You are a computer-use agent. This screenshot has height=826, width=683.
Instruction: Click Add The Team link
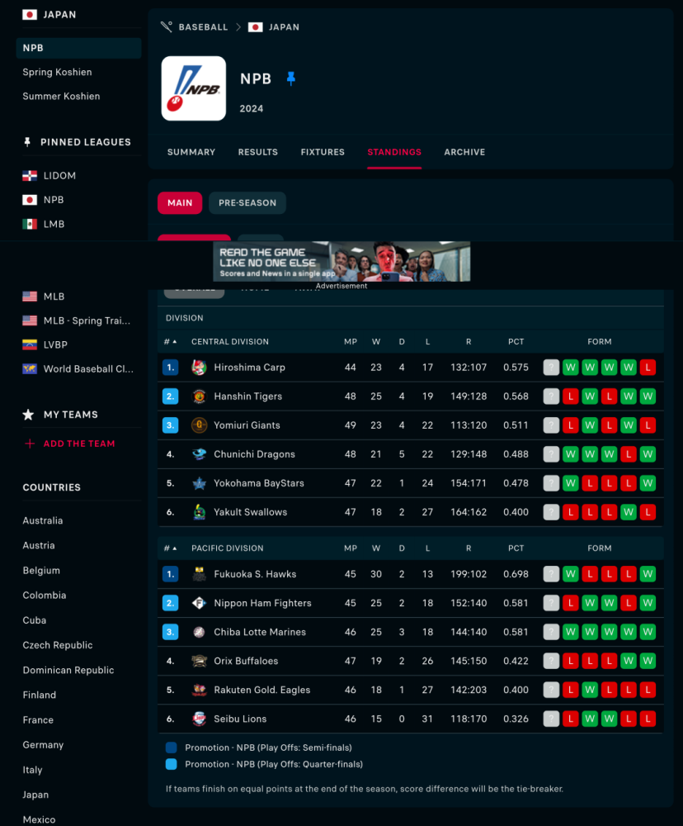coord(79,444)
